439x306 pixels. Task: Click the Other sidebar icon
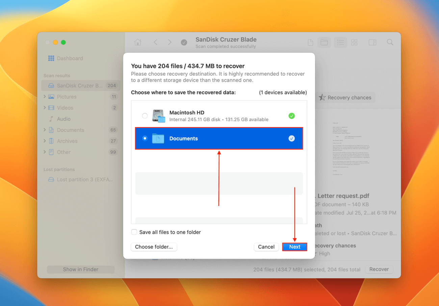tap(51, 152)
